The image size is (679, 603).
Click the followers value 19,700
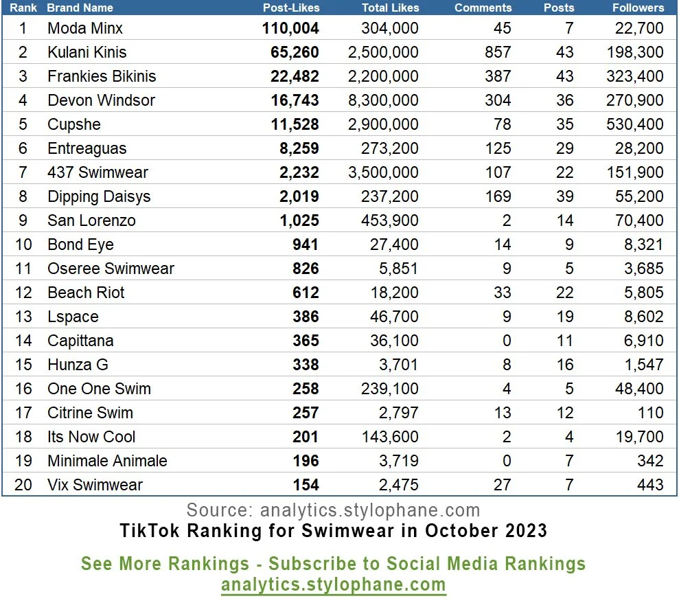[640, 437]
